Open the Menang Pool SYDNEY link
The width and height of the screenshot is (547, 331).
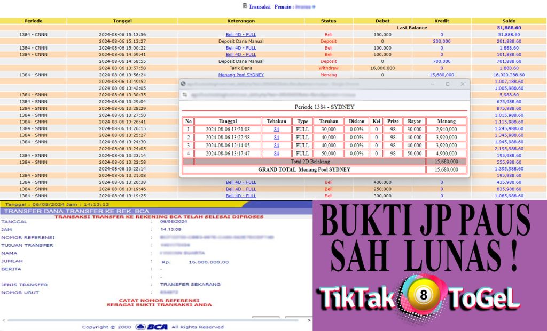tap(241, 75)
